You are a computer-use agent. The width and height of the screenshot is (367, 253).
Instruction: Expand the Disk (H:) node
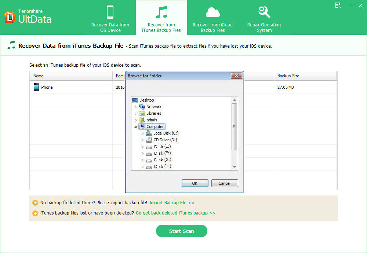[x=142, y=166]
